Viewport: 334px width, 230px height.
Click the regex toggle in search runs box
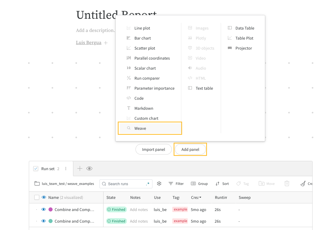(x=148, y=184)
